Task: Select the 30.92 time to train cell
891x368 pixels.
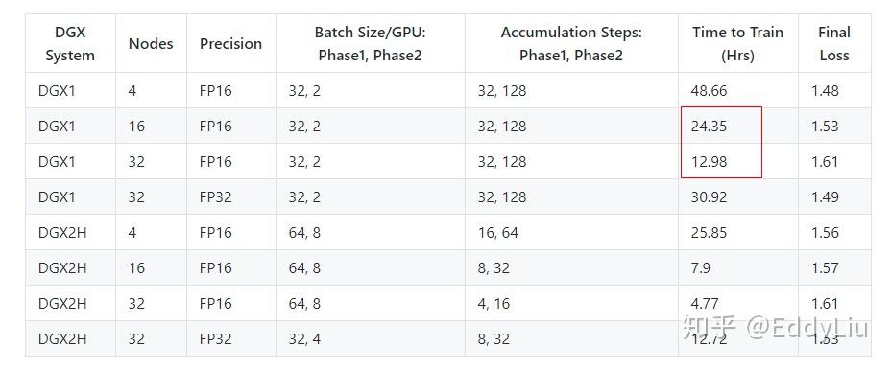Action: [x=710, y=196]
